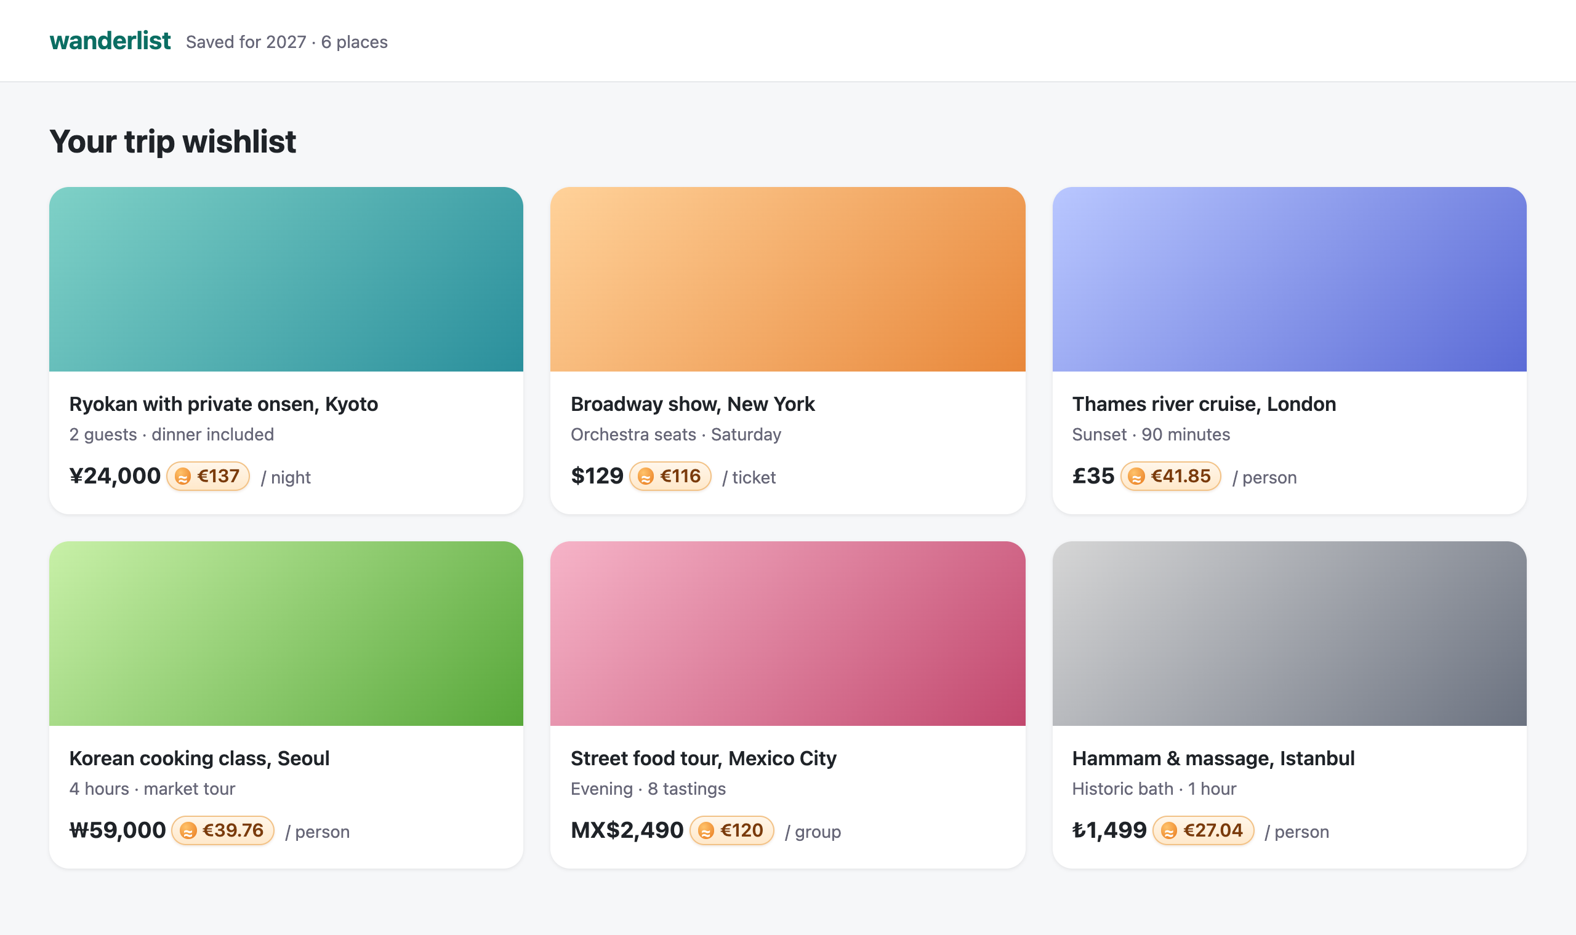Click the approximate-conversion icon beside €137
Viewport: 1576px width, 935px height.
pos(183,477)
